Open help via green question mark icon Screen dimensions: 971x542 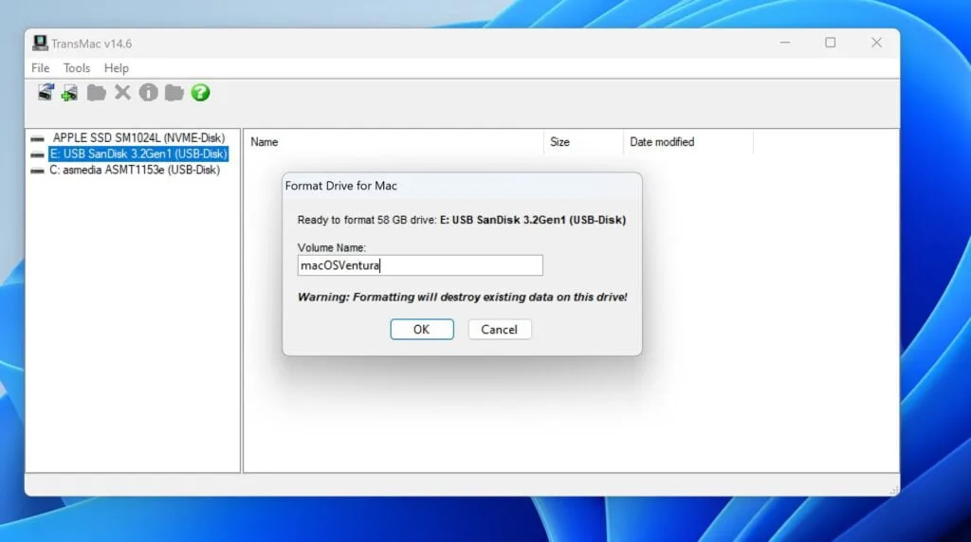[200, 93]
